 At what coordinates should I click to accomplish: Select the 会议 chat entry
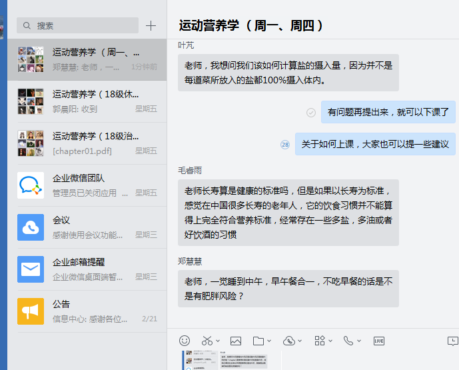87,227
